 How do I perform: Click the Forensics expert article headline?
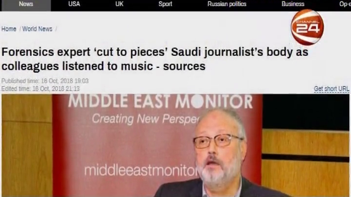click(x=155, y=59)
